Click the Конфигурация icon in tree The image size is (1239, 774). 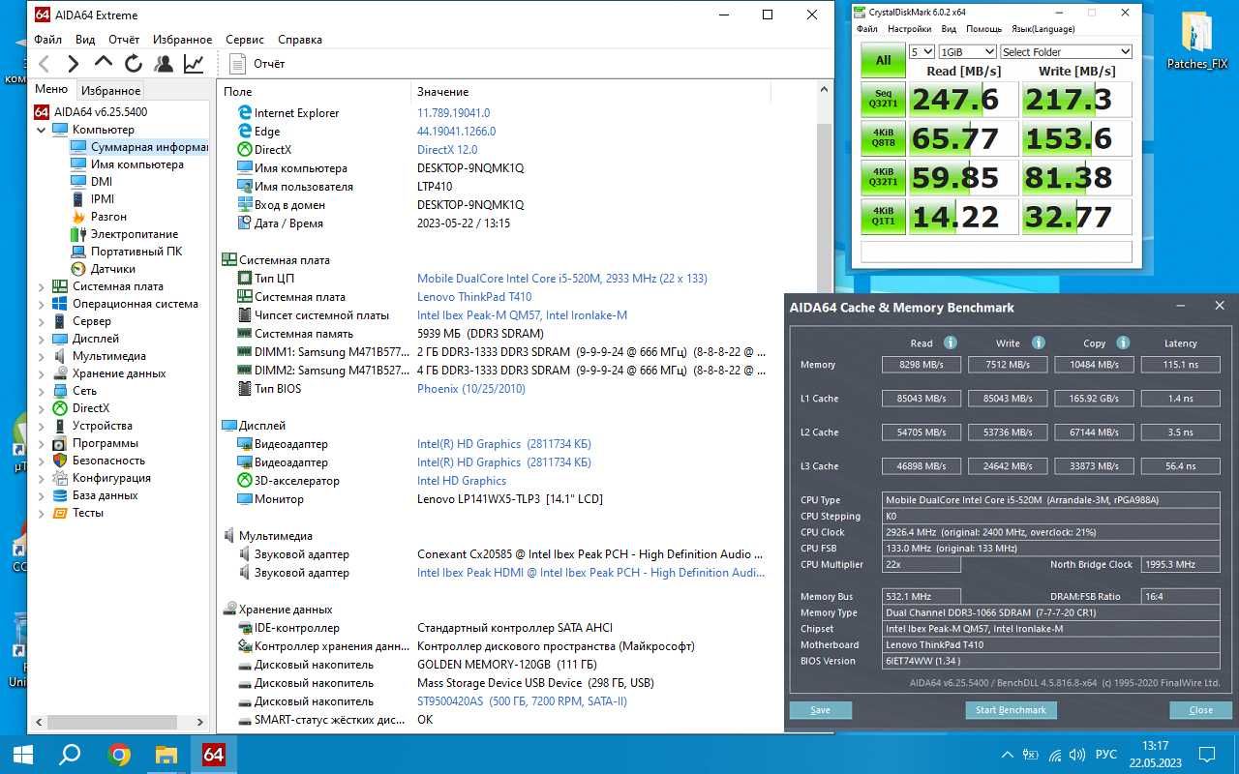(60, 478)
